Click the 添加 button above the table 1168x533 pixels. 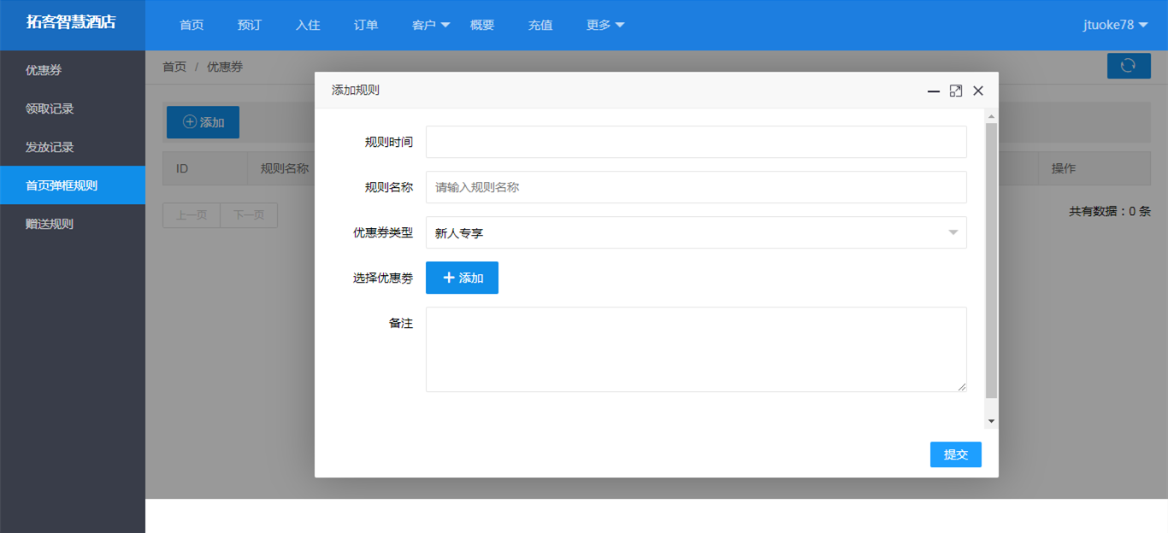pyautogui.click(x=203, y=122)
